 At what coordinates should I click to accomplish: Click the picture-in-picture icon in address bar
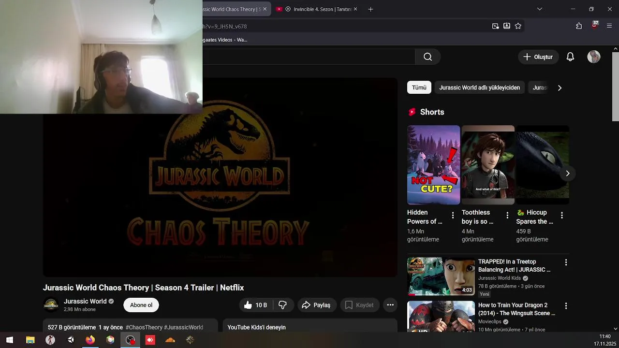(495, 26)
